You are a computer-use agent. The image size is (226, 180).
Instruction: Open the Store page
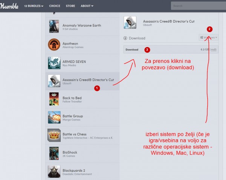click(x=70, y=6)
